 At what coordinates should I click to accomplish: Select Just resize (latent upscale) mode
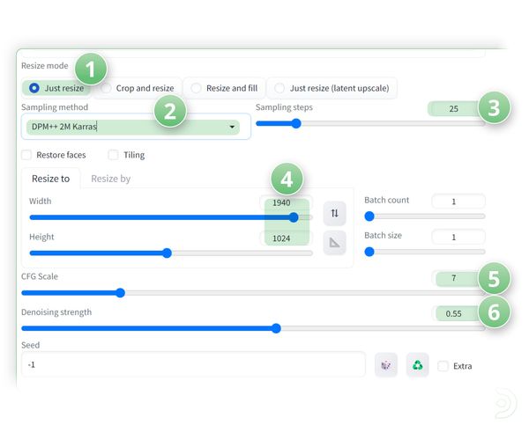280,88
